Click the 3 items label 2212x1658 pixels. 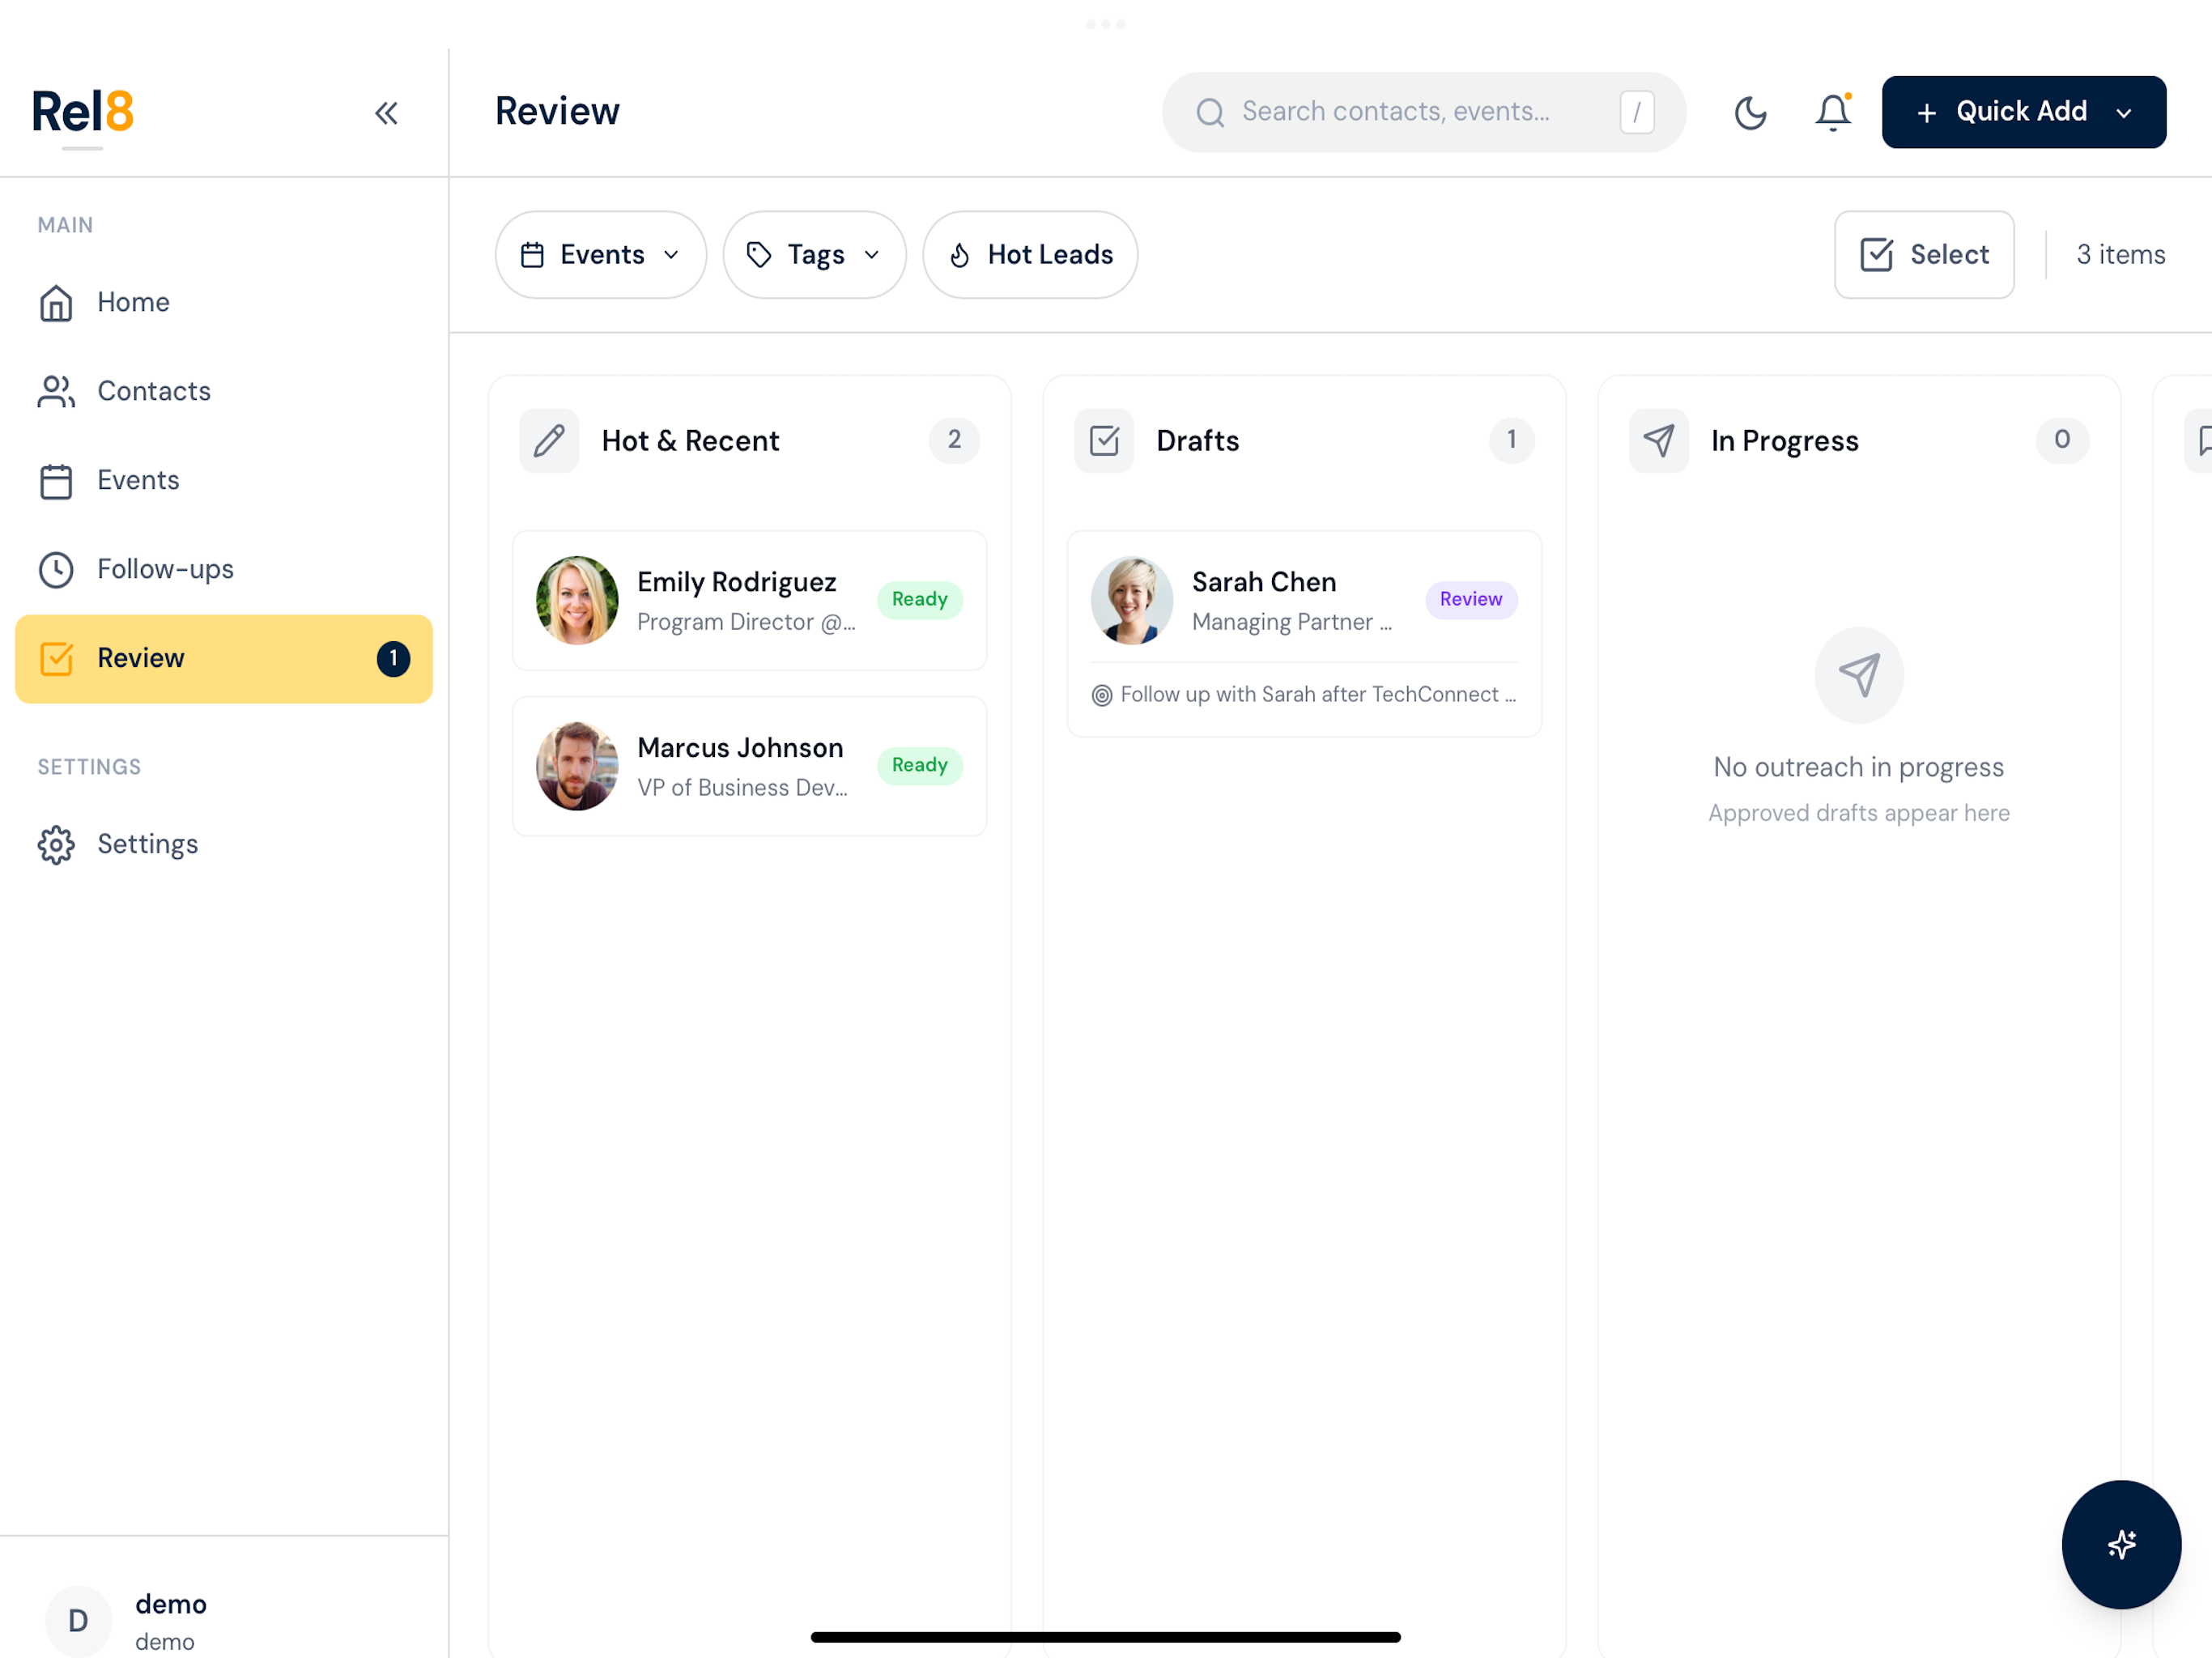tap(2120, 254)
